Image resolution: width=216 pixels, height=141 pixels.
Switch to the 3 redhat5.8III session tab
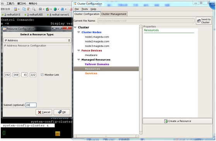(x=34, y=15)
